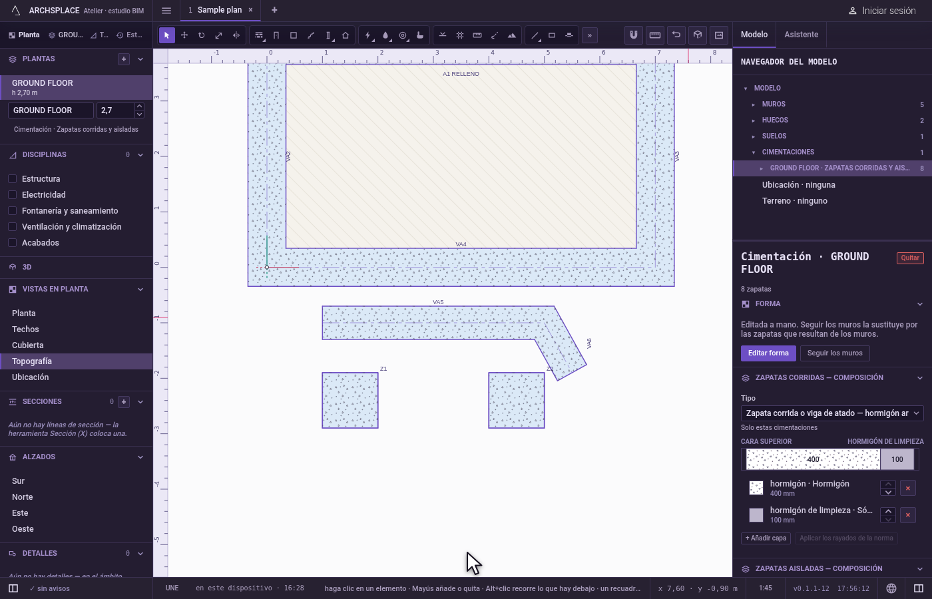Click the Seguir los muros button
The image size is (932, 599).
[835, 353]
